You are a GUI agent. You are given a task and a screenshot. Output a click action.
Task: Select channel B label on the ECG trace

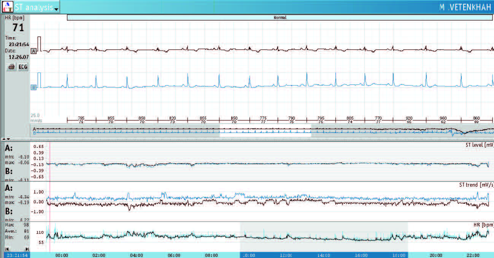pyautogui.click(x=34, y=87)
